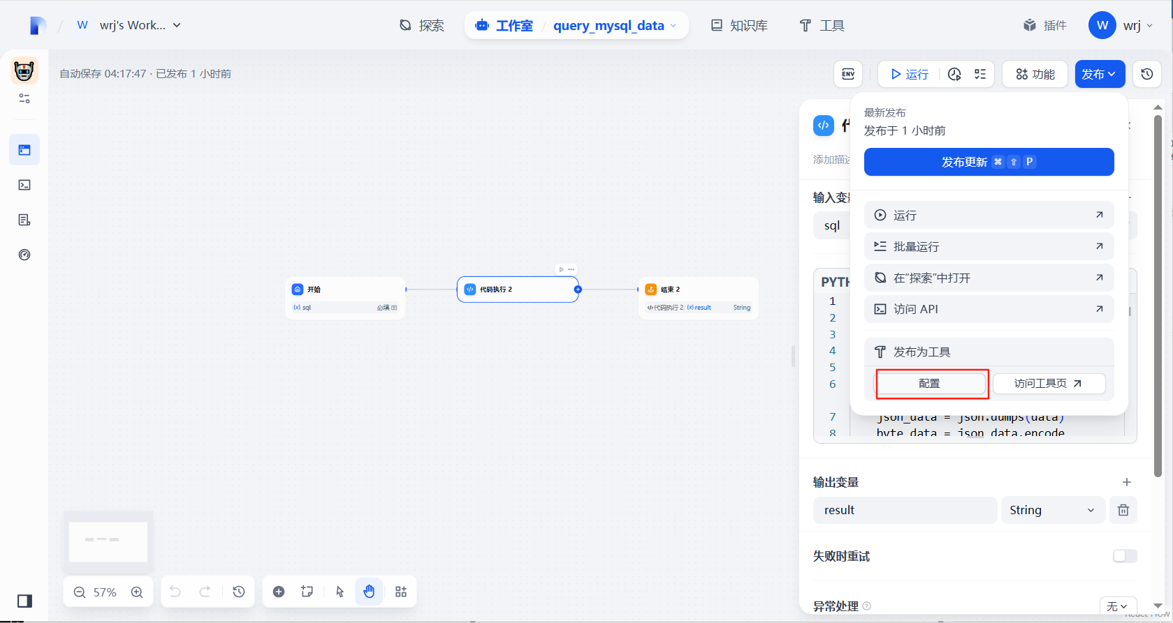Switch to pointer mode
Viewport: 1173px width, 623px height.
pos(340,592)
